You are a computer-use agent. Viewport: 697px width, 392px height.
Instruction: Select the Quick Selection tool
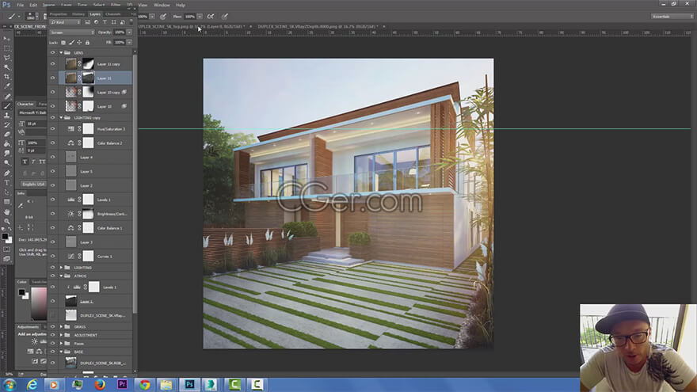point(6,67)
